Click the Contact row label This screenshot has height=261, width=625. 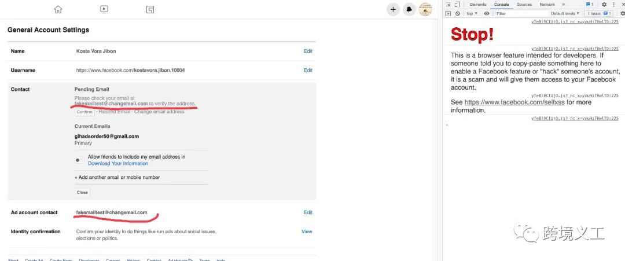click(x=20, y=89)
